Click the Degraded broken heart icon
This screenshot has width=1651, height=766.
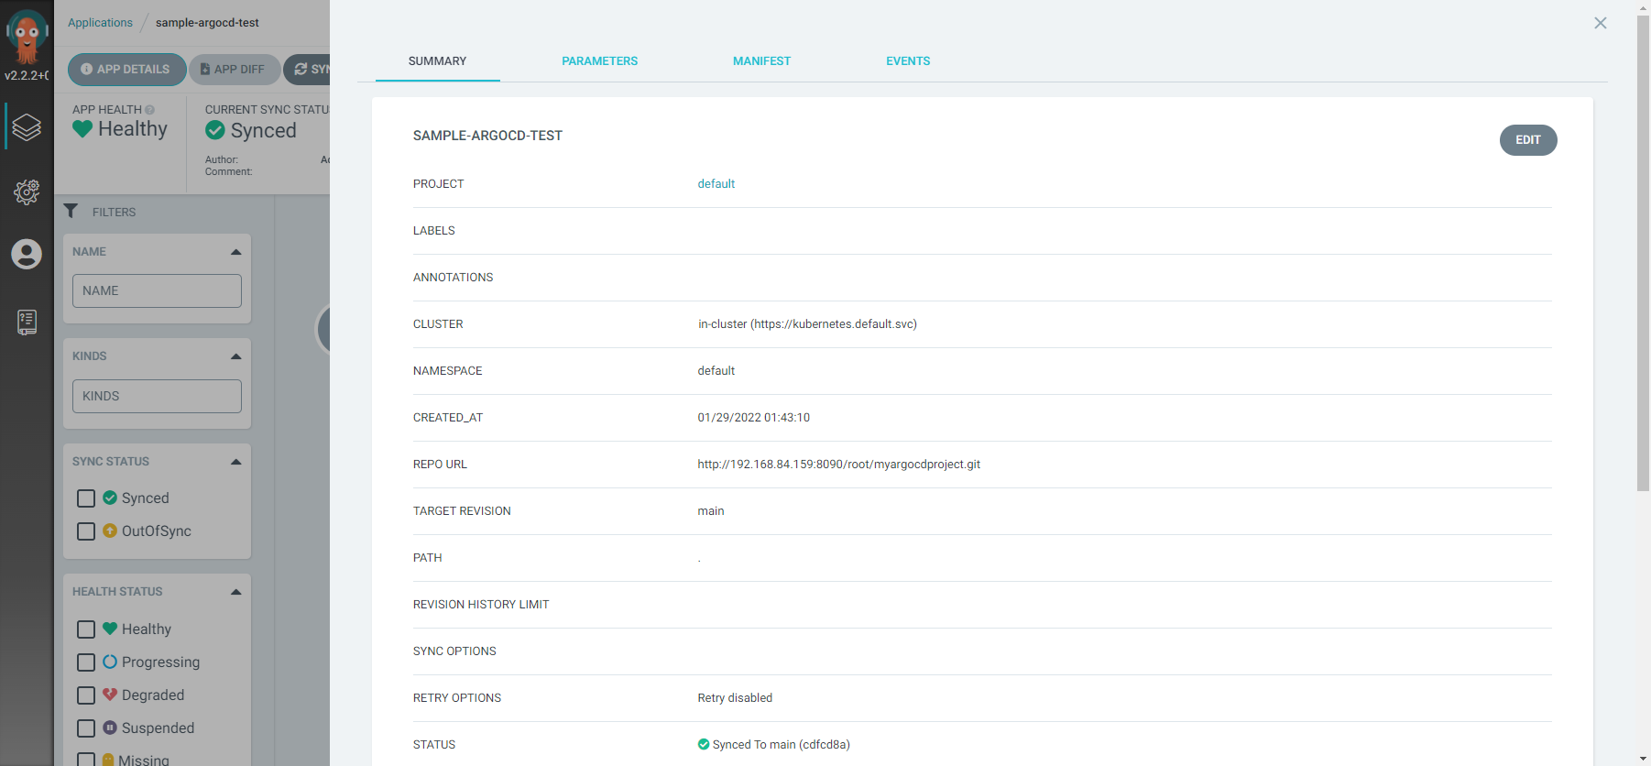click(x=110, y=695)
